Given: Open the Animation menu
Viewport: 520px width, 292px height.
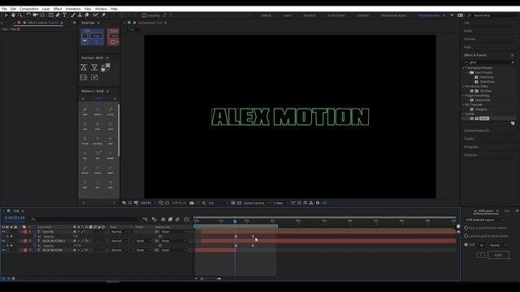Looking at the screenshot, I should point(73,9).
